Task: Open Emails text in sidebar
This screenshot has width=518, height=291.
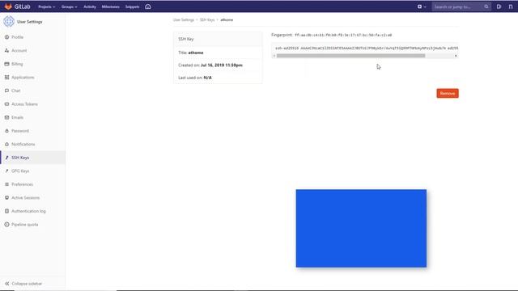Action: tap(17, 117)
